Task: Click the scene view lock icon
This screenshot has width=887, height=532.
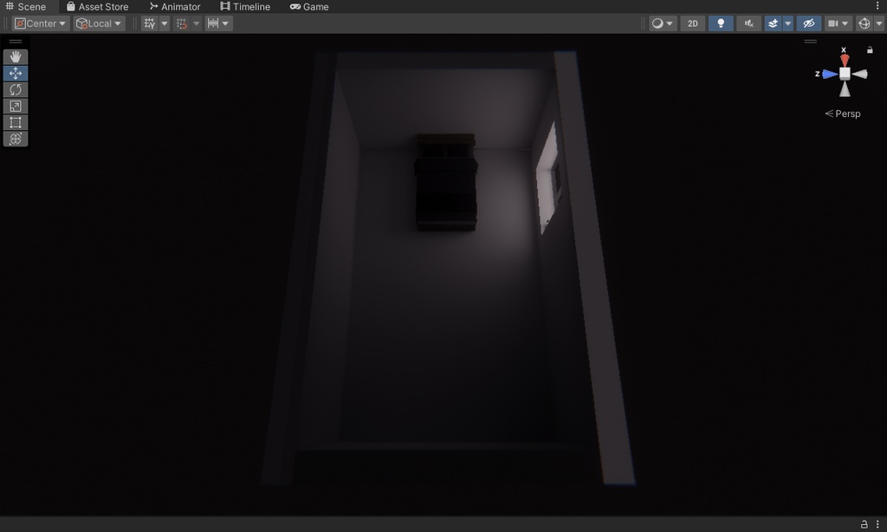Action: (x=869, y=49)
